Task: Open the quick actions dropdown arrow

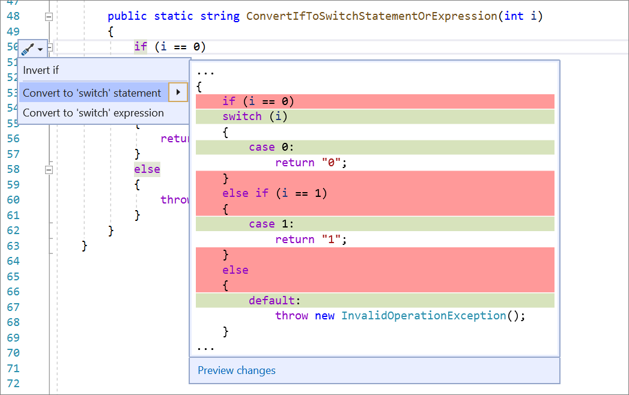Action: point(39,49)
